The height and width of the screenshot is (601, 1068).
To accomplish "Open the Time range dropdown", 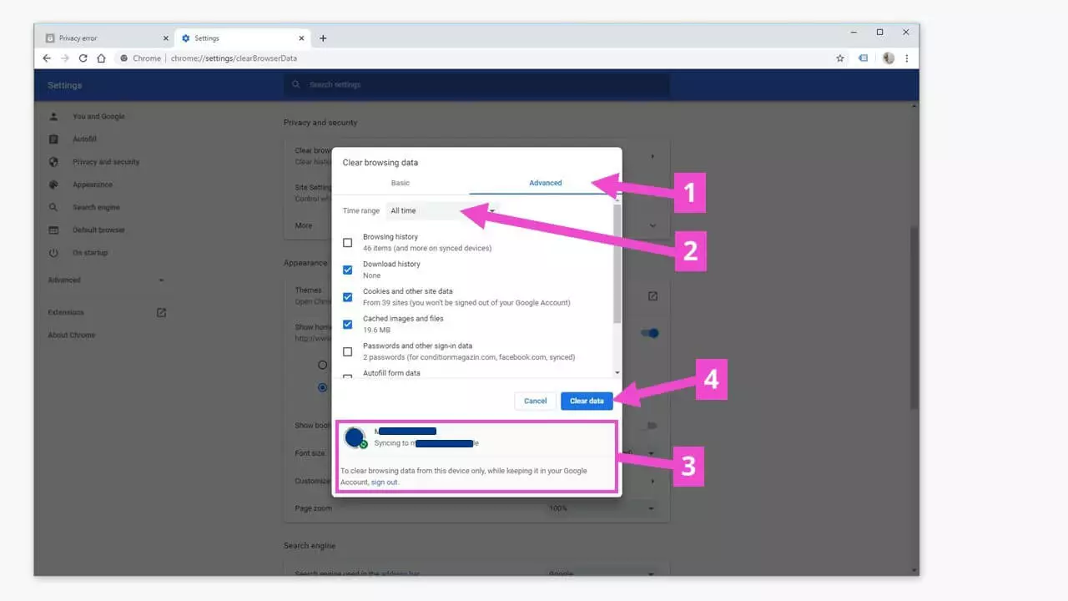I will [442, 211].
